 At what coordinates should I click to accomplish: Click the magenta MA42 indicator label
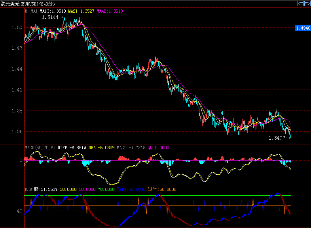point(109,11)
